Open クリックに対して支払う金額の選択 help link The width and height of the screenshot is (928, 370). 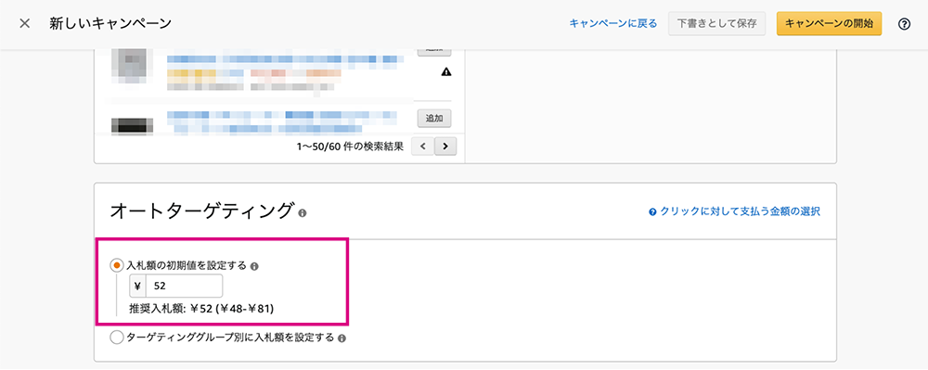click(x=740, y=211)
